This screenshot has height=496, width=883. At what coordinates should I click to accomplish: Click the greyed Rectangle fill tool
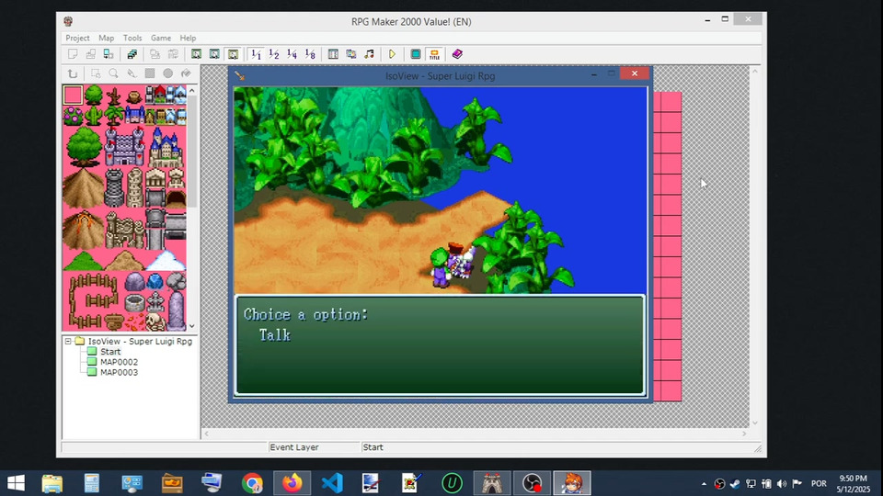(x=150, y=73)
